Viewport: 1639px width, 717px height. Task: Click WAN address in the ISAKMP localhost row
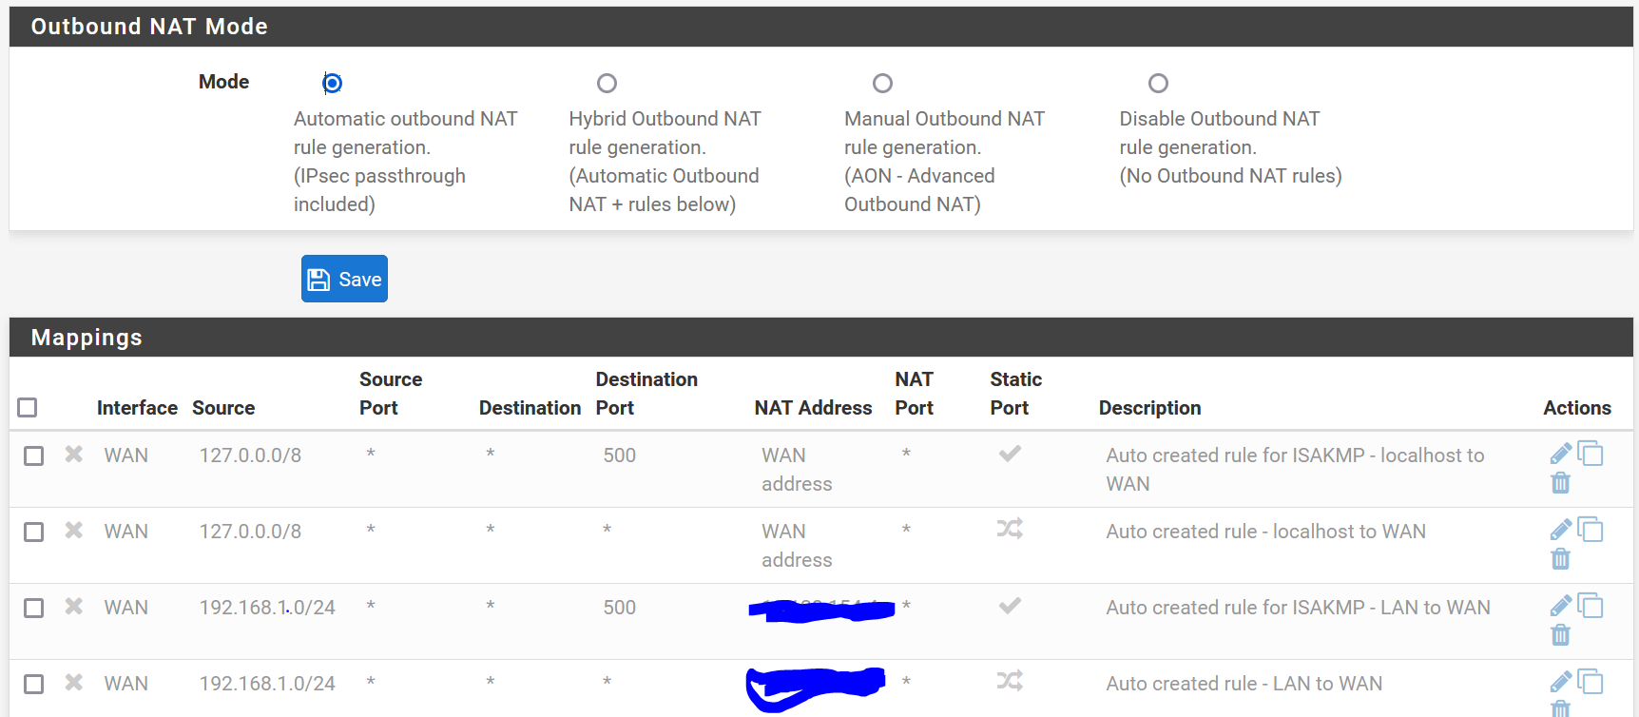797,470
